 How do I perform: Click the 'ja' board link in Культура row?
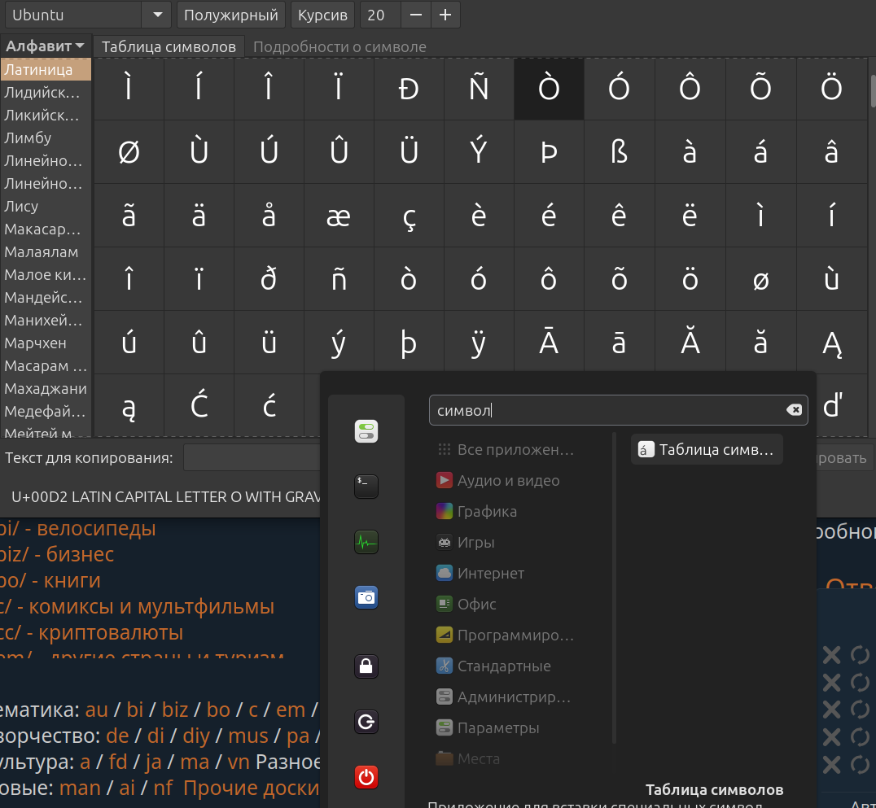[x=153, y=762]
